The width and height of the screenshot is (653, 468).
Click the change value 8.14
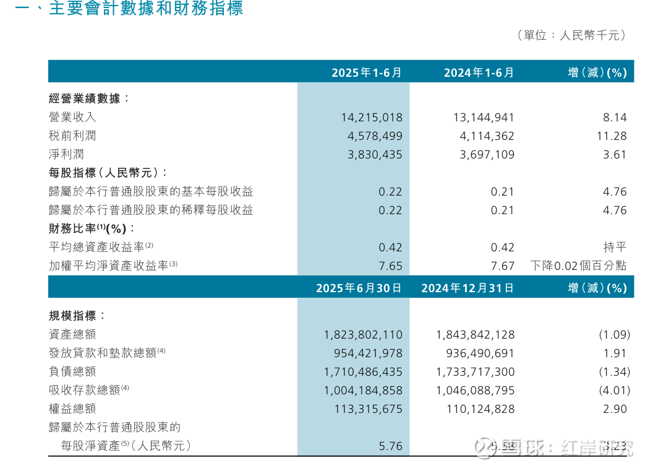pos(615,118)
